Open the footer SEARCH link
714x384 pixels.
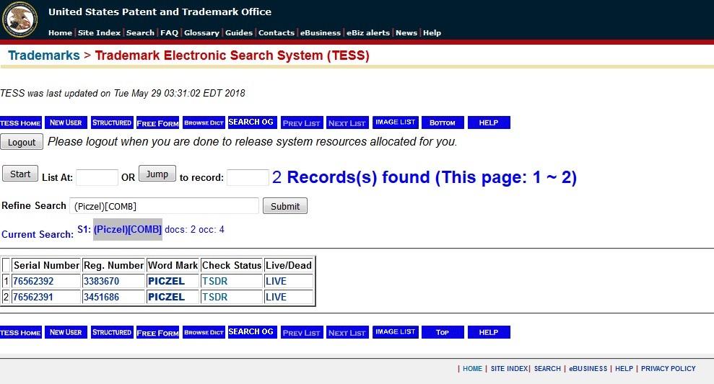547,369
